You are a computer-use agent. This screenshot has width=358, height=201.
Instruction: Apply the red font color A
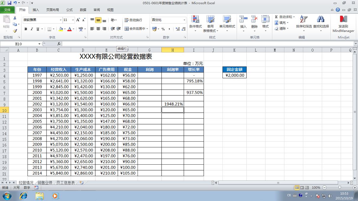70,29
